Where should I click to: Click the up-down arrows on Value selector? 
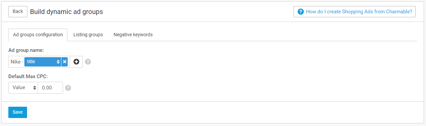click(35, 88)
